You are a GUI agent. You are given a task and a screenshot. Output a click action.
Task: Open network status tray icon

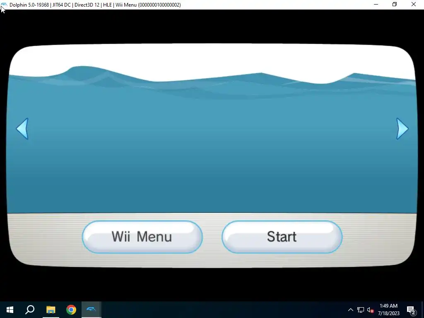[x=361, y=310]
